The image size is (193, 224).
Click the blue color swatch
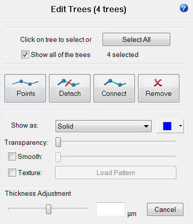click(167, 126)
